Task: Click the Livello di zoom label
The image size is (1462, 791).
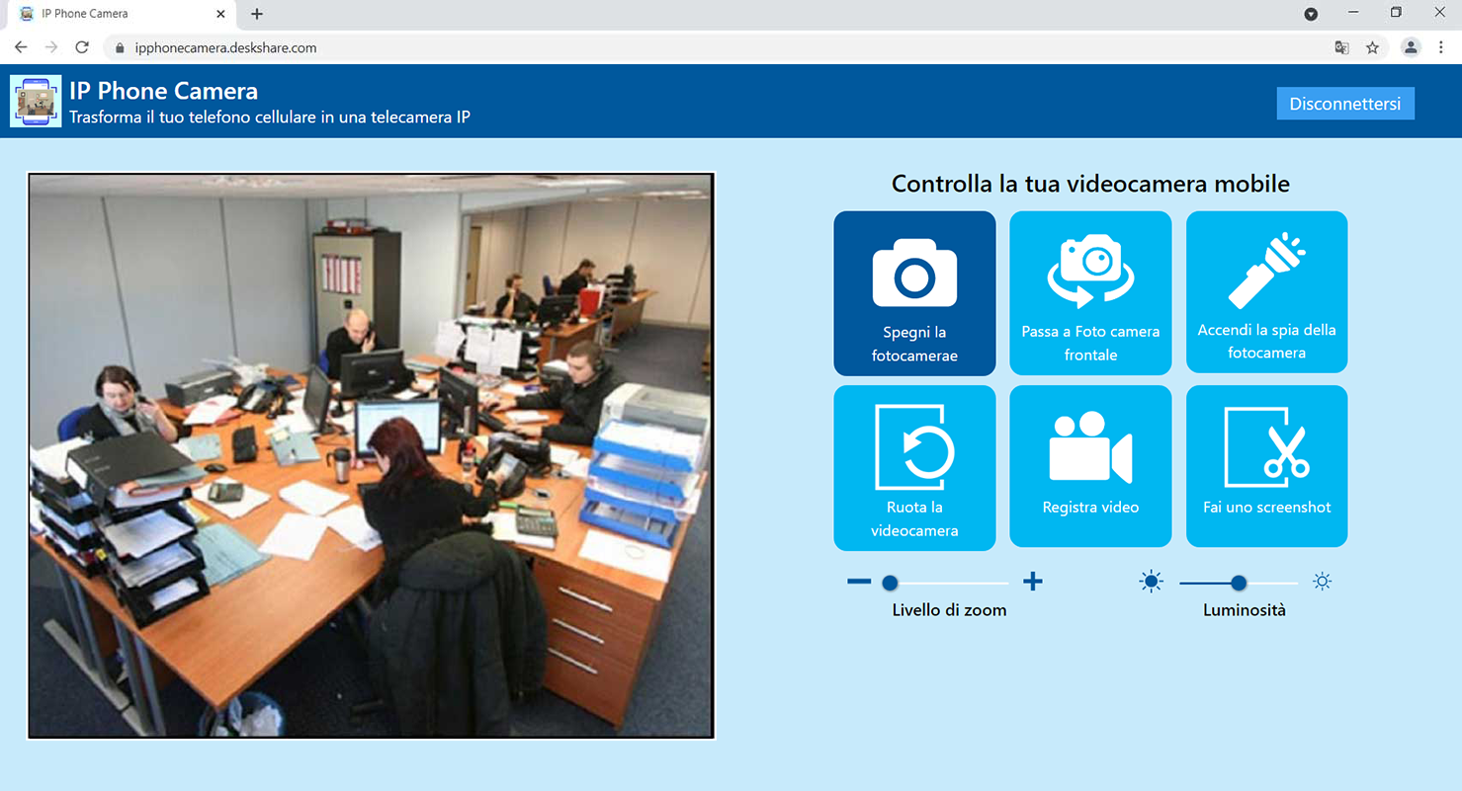Action: (x=949, y=610)
